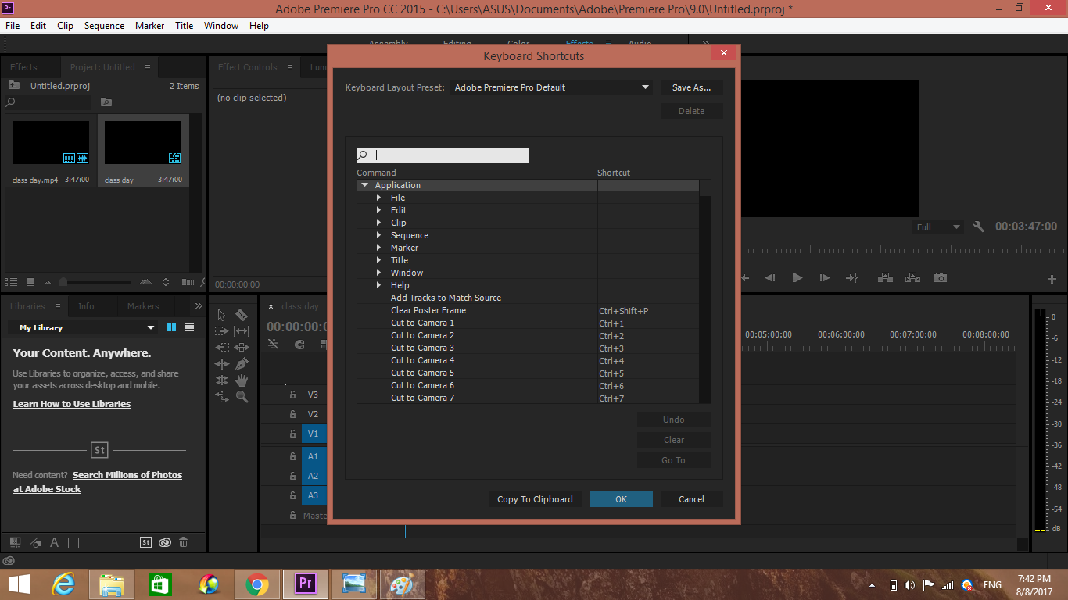Select the Zoom magnifier tool
Viewport: 1068px width, 600px height.
[x=242, y=397]
